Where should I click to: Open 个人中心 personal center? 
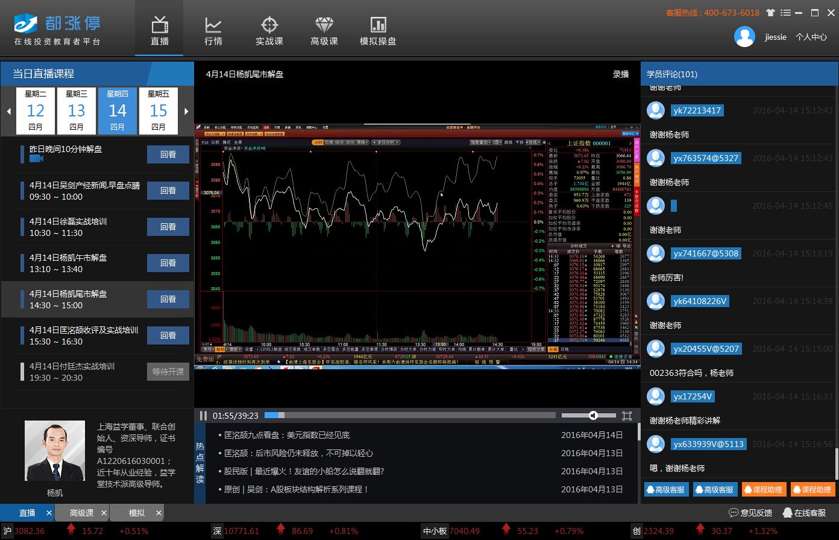click(x=811, y=37)
